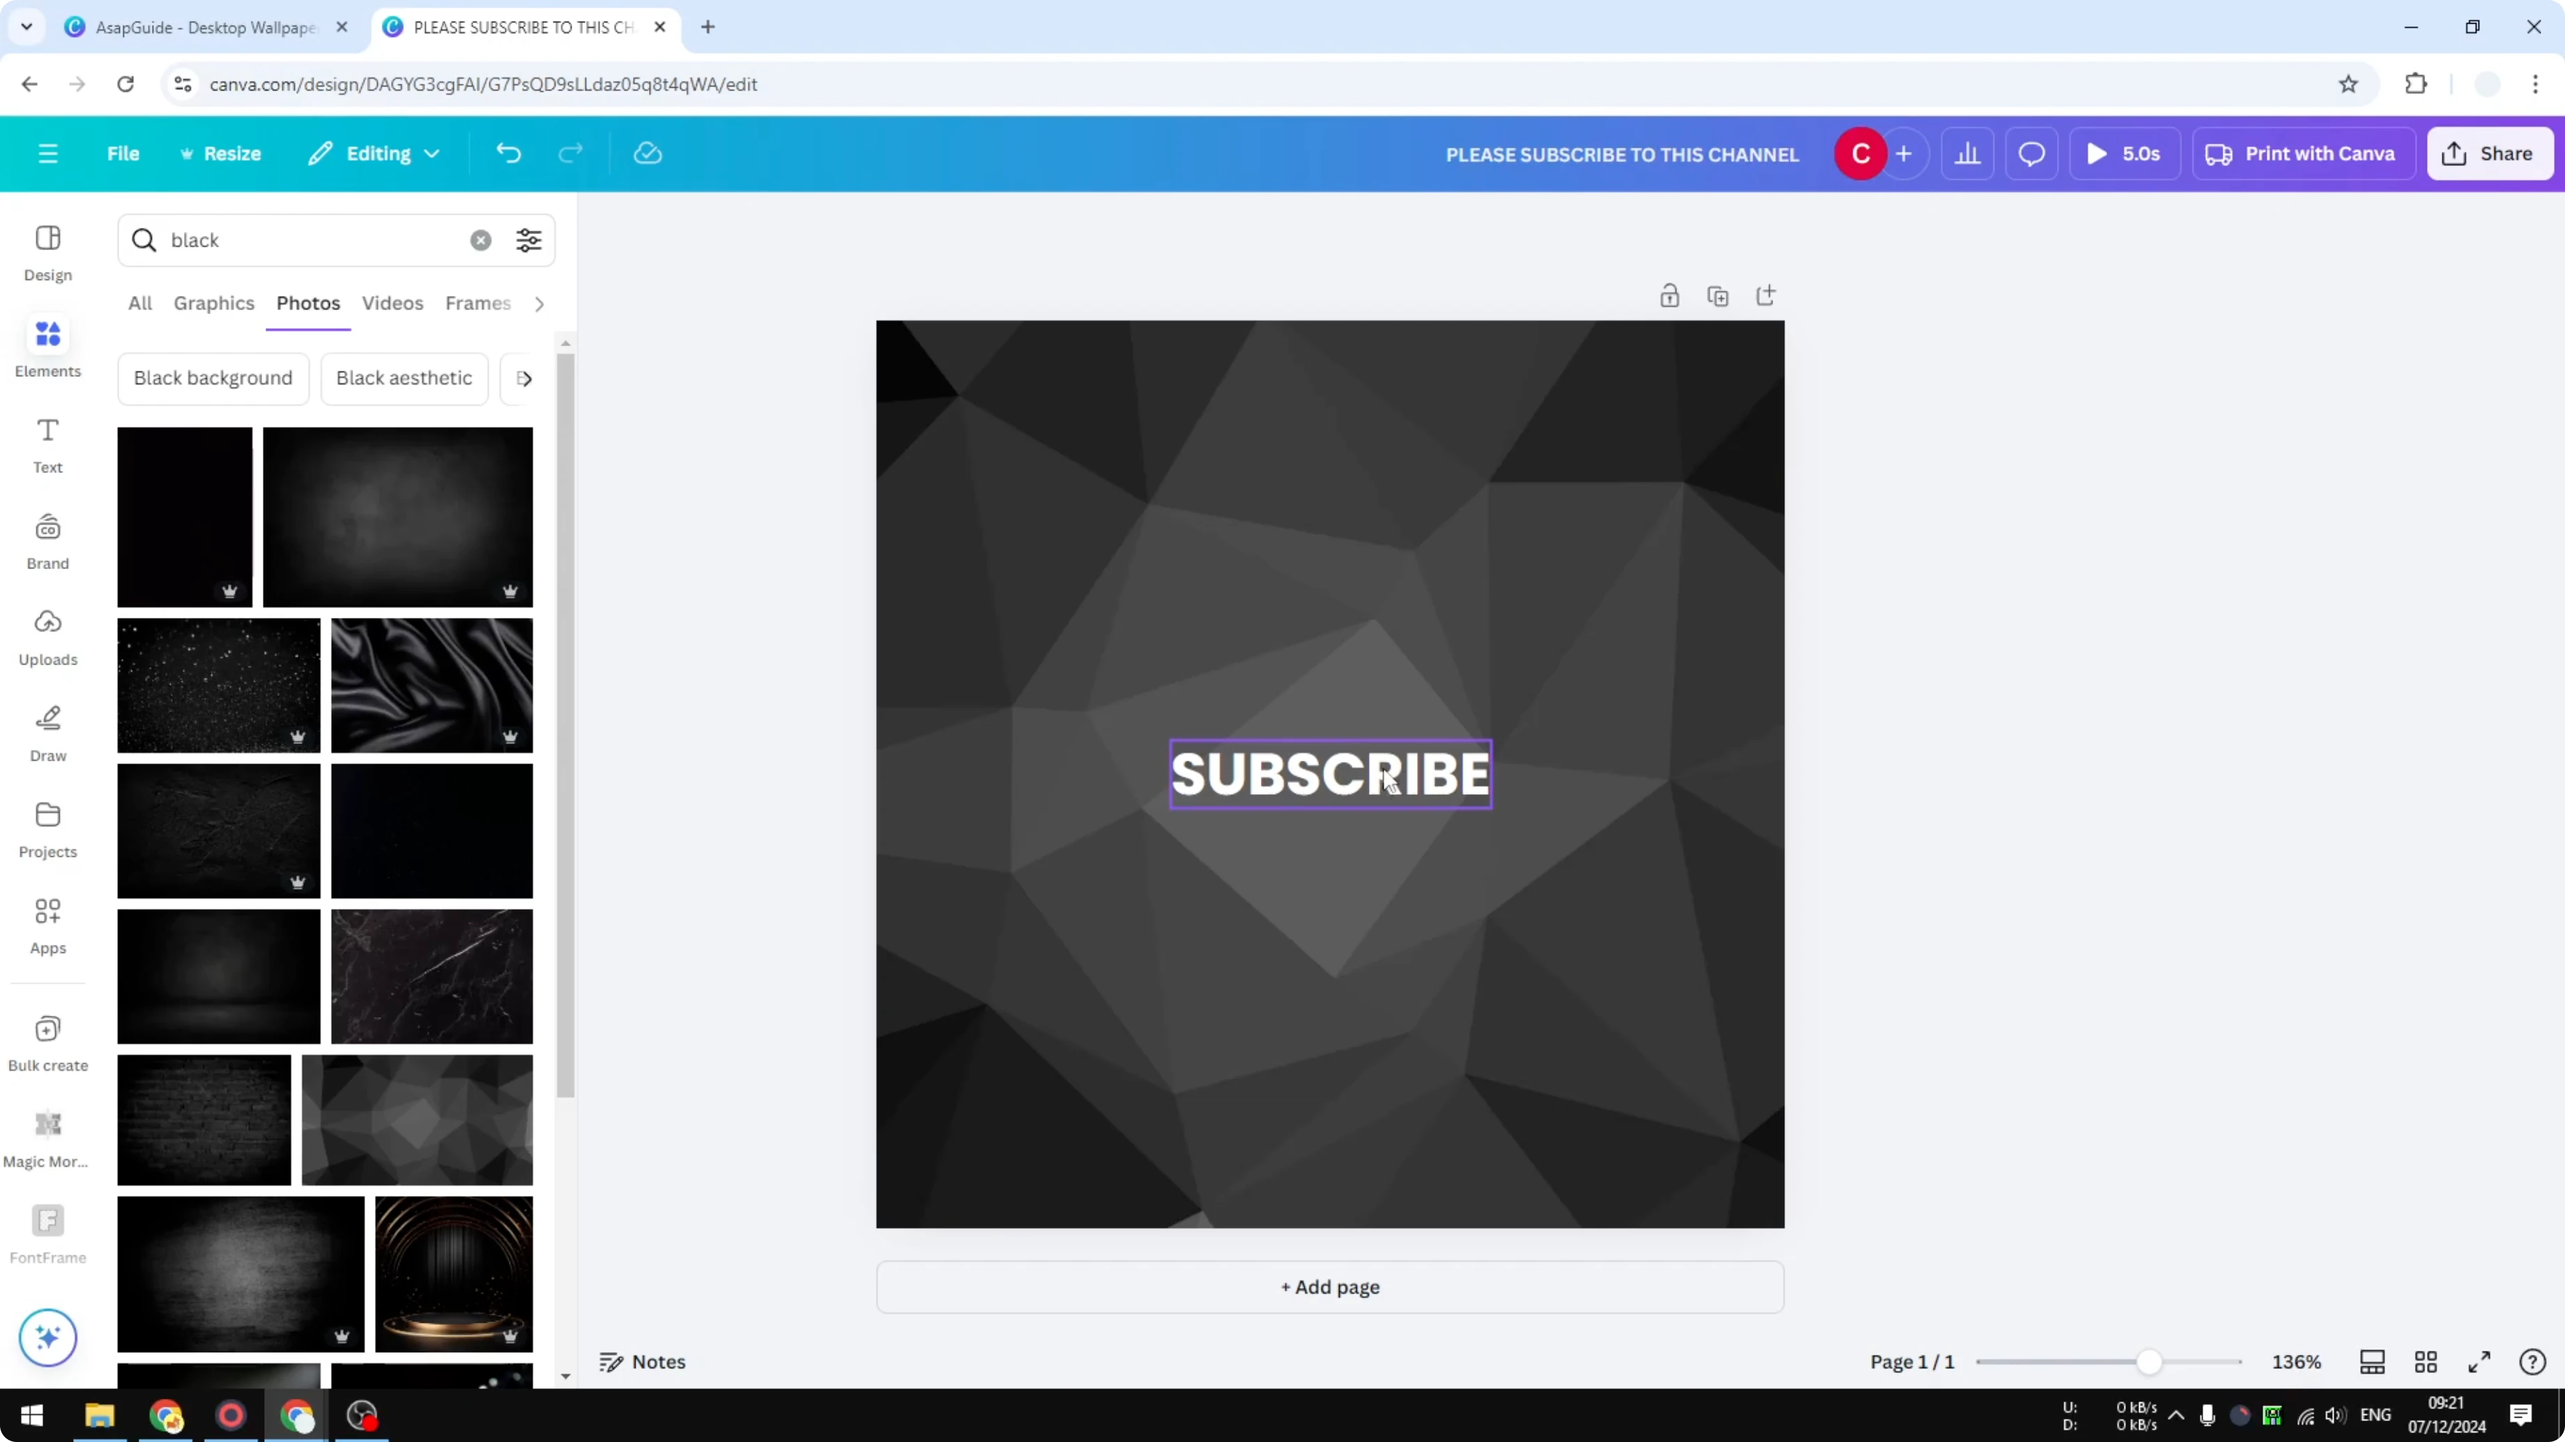Click the design title text
This screenshot has width=2565, height=1442.
click(1622, 154)
